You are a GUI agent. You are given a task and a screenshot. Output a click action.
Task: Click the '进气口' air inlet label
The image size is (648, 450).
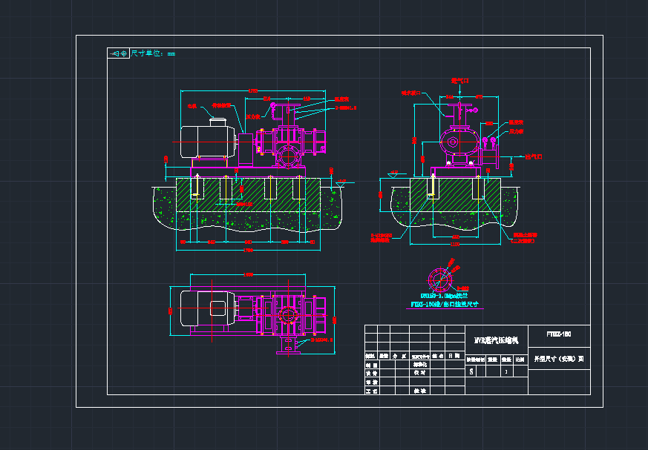click(460, 80)
